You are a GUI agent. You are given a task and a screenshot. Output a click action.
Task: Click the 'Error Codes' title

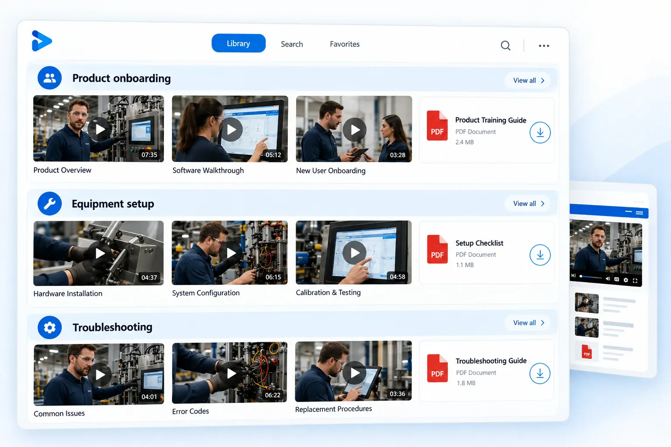(190, 411)
